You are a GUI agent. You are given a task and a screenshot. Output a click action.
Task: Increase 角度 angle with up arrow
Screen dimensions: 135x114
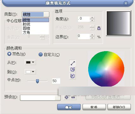(x=92, y=18)
